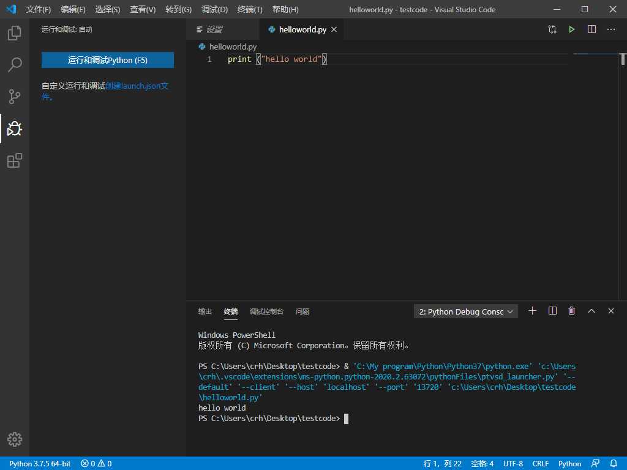Select Python language mode in status bar

570,464
